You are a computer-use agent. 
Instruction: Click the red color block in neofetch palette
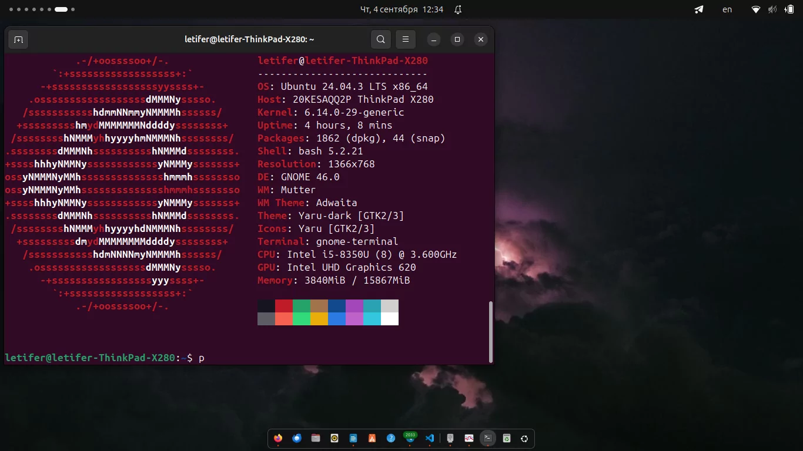(x=284, y=306)
